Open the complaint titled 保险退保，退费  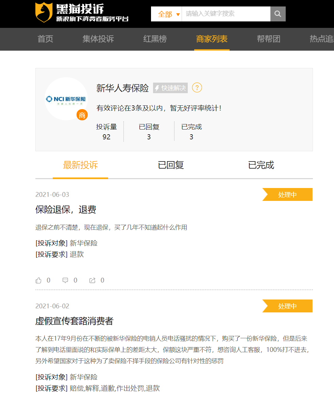(66, 209)
